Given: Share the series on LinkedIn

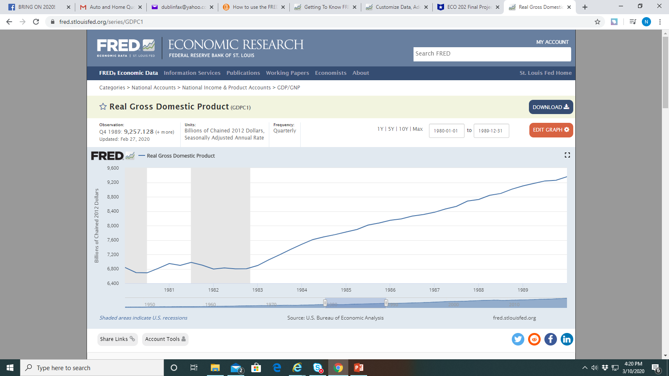Looking at the screenshot, I should 567,339.
